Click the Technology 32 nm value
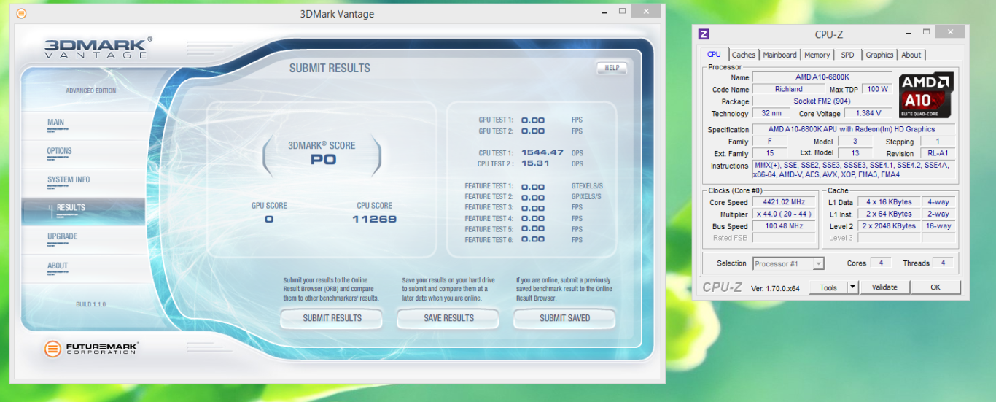Image resolution: width=996 pixels, height=402 pixels. (771, 113)
